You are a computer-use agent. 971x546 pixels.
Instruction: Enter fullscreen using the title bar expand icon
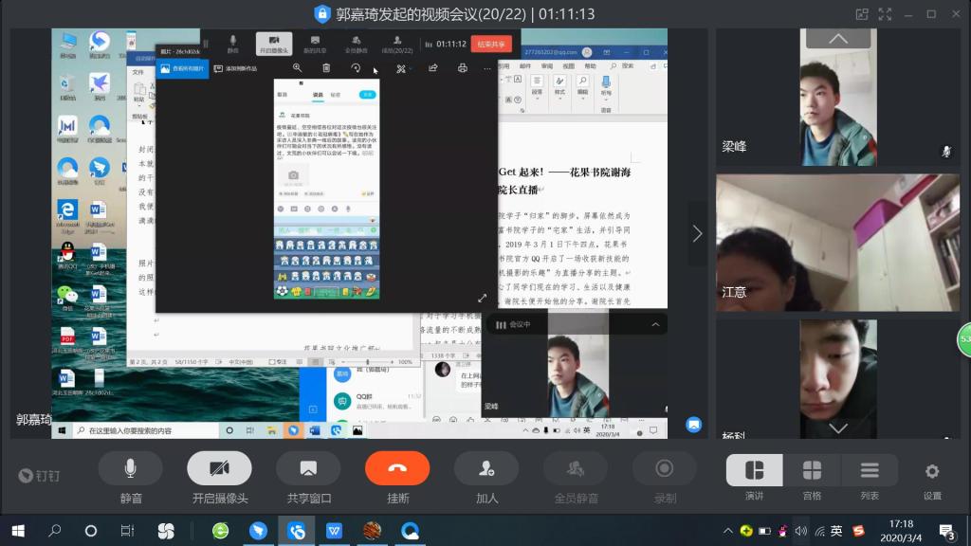[x=884, y=14]
